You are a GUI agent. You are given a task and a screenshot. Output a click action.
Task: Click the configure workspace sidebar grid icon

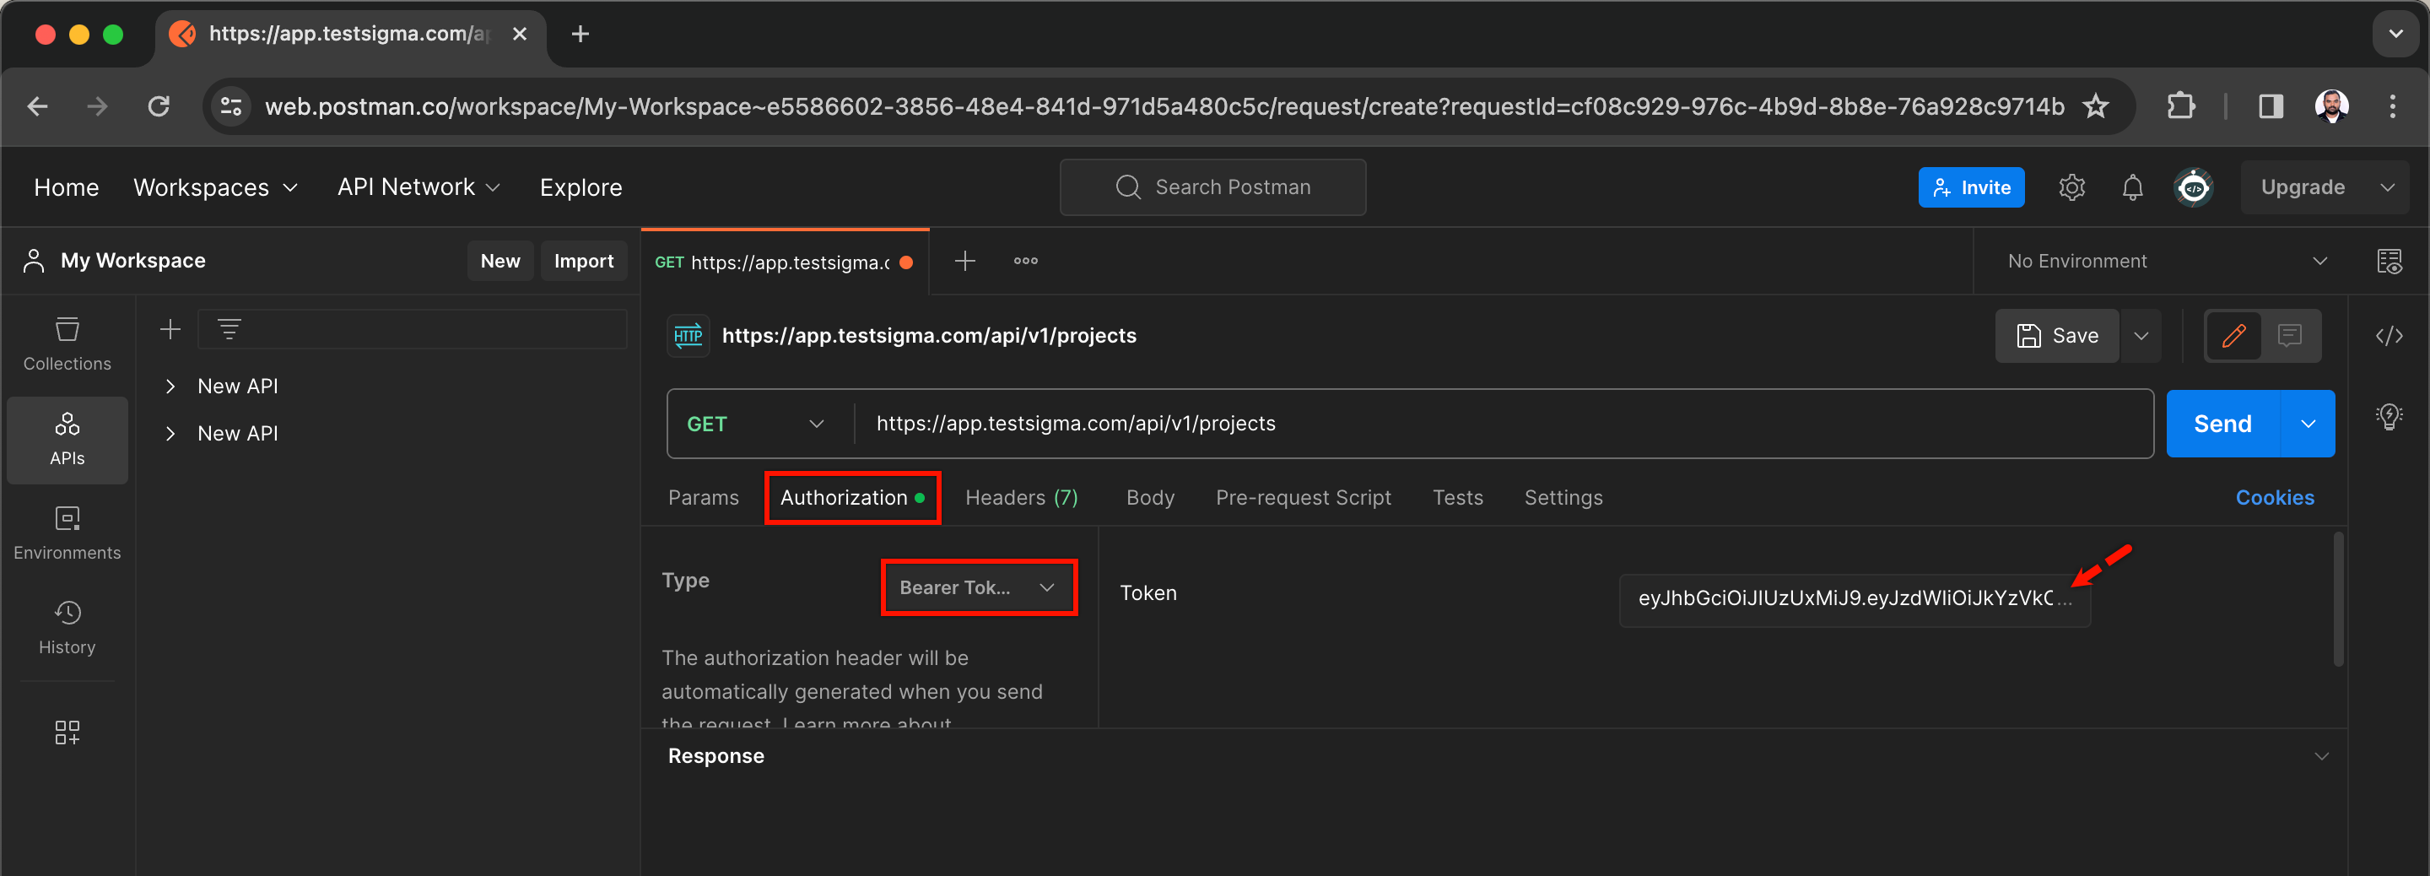67,733
